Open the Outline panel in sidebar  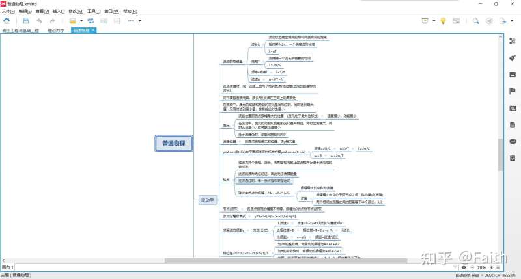coord(513,40)
